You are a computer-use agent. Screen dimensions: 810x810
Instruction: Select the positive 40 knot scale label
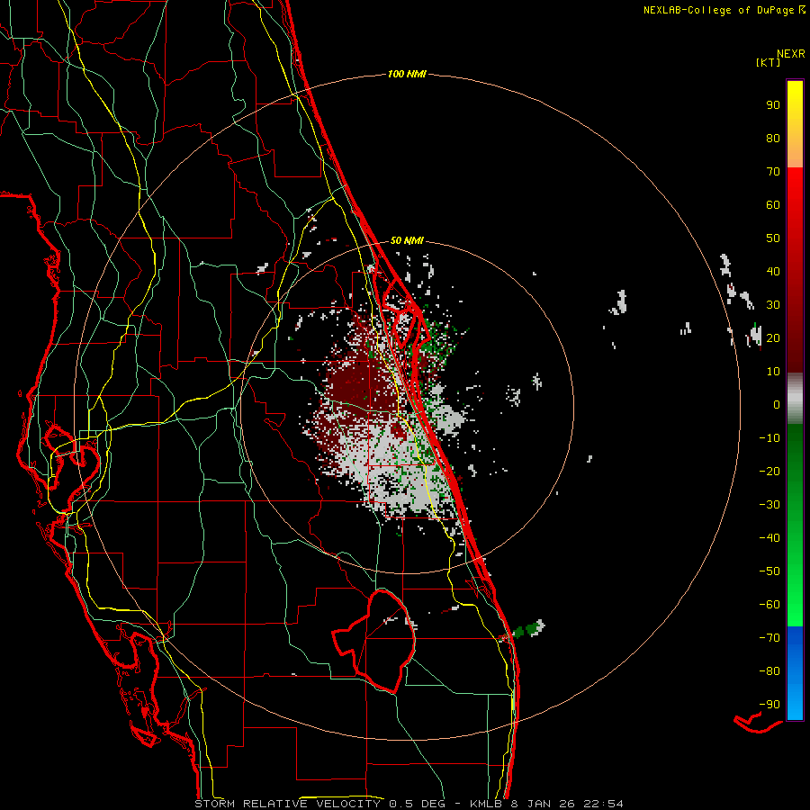[773, 272]
